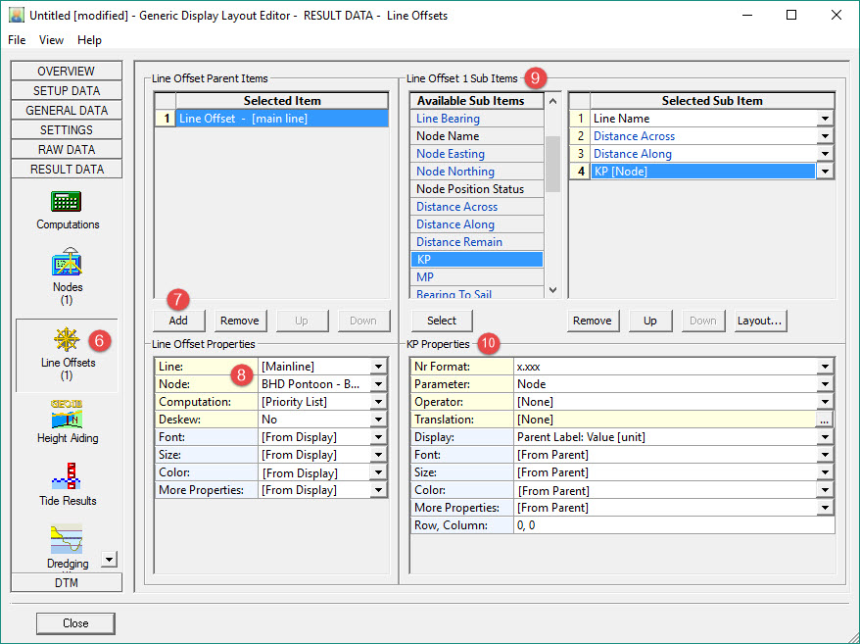This screenshot has width=860, height=644.
Task: Open the File menu
Action: tap(17, 40)
